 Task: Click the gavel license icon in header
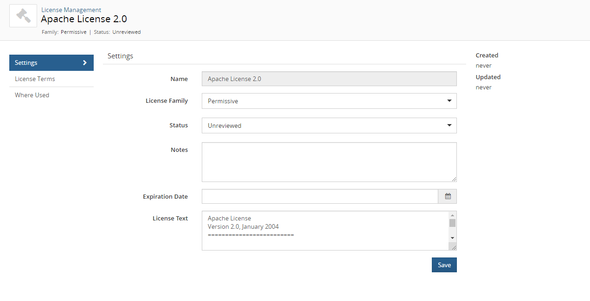pos(23,16)
